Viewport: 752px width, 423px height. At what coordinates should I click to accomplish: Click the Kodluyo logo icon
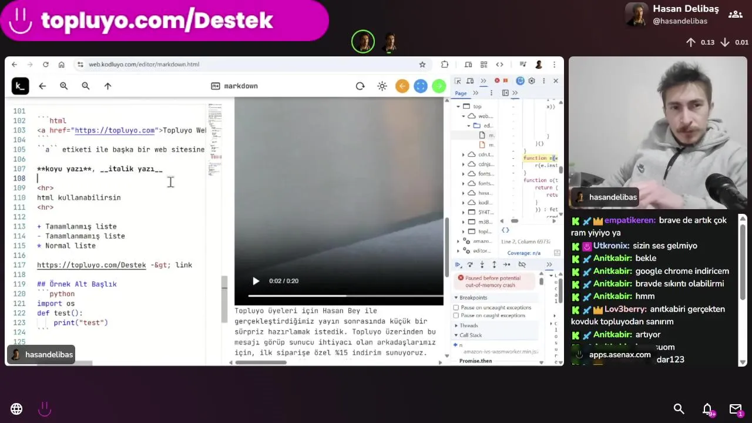[20, 86]
